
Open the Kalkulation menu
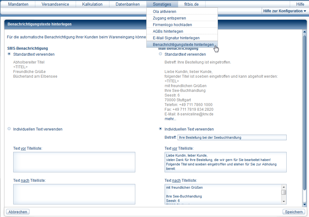[92, 4]
